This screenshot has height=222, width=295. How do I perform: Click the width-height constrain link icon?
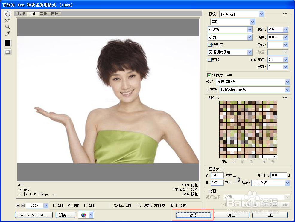pos(238,179)
